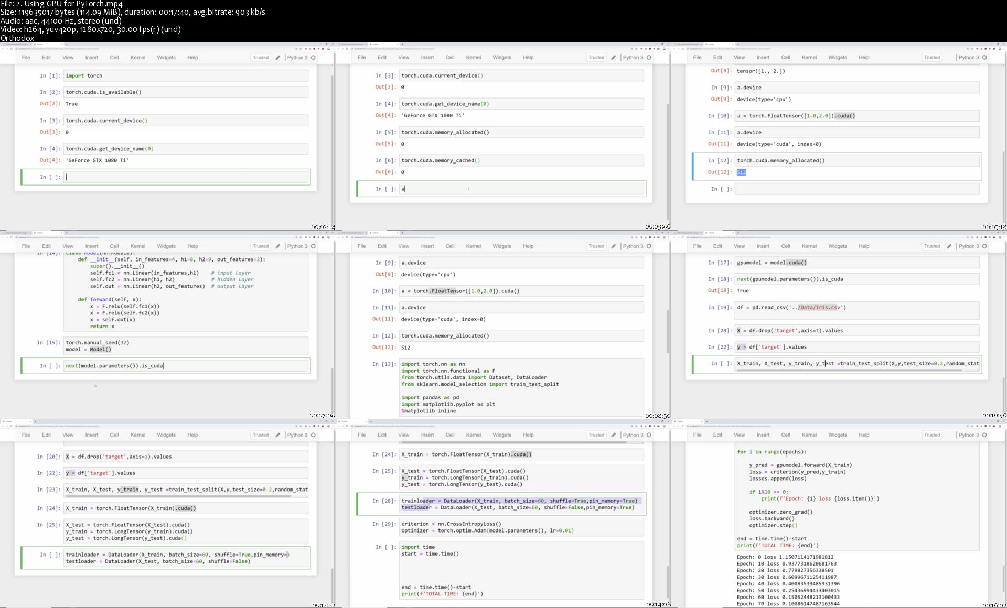Open the Edit menu in the 00:14:08 thumbnail
This screenshot has height=608, width=1007.
coord(382,435)
